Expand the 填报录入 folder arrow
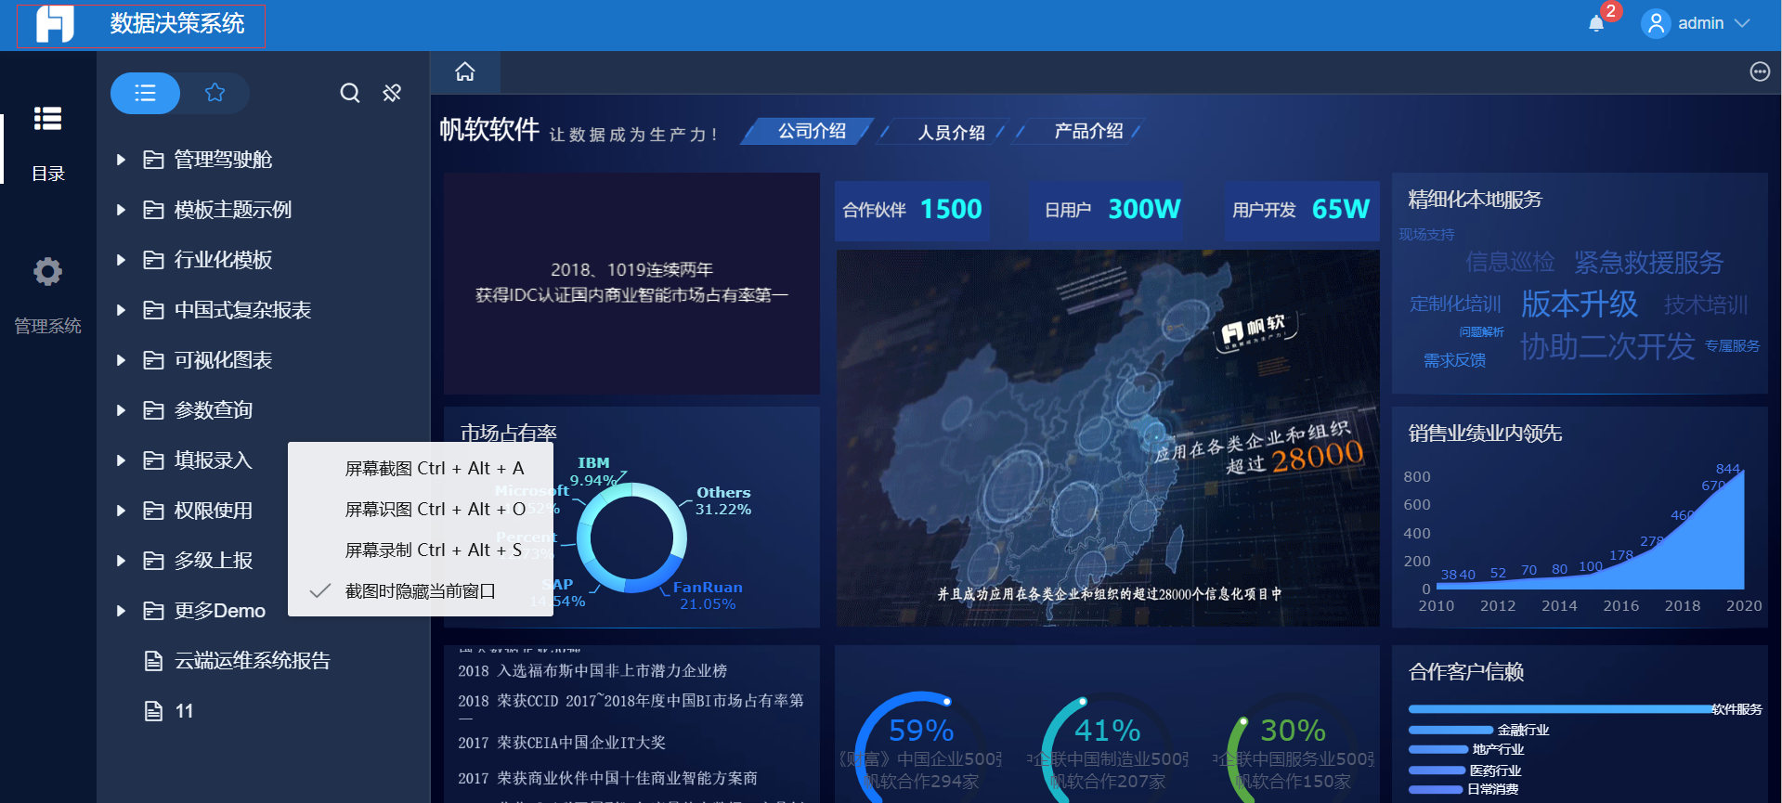The width and height of the screenshot is (1782, 803). point(121,460)
